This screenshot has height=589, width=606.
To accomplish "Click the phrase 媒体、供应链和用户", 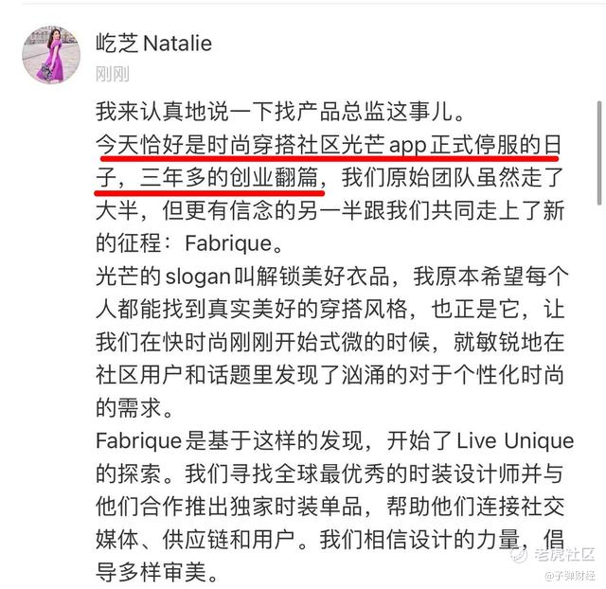I will [x=196, y=540].
